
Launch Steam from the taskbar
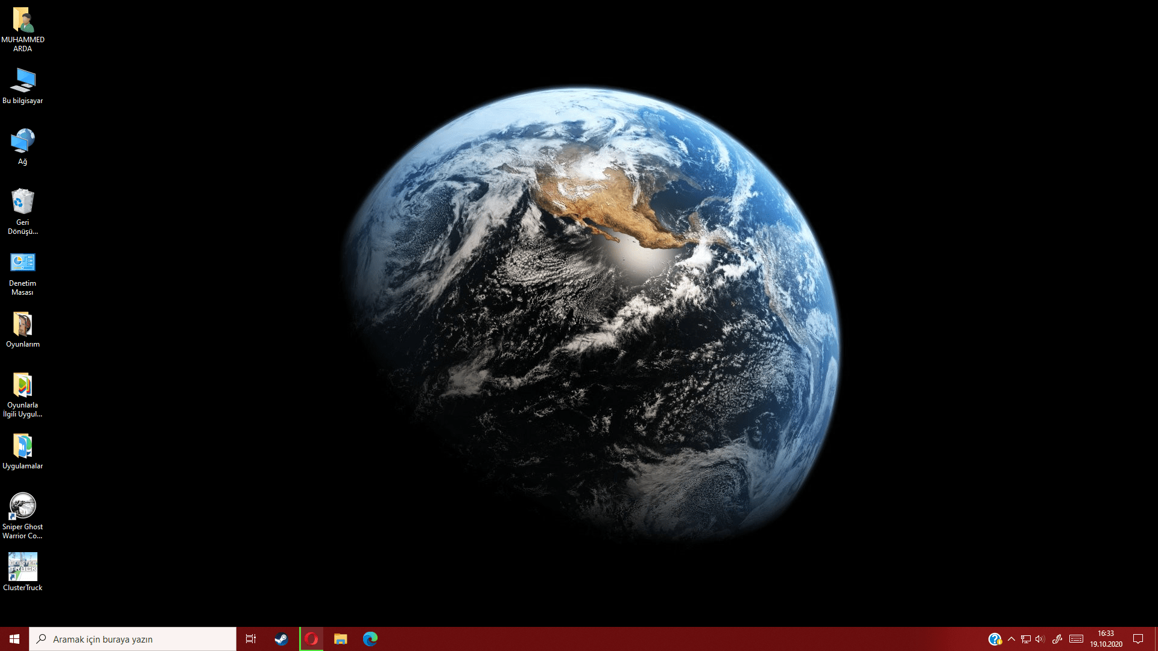[281, 639]
